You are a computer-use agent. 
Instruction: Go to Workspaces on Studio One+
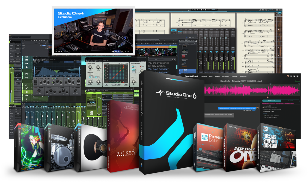[x=226, y=76]
